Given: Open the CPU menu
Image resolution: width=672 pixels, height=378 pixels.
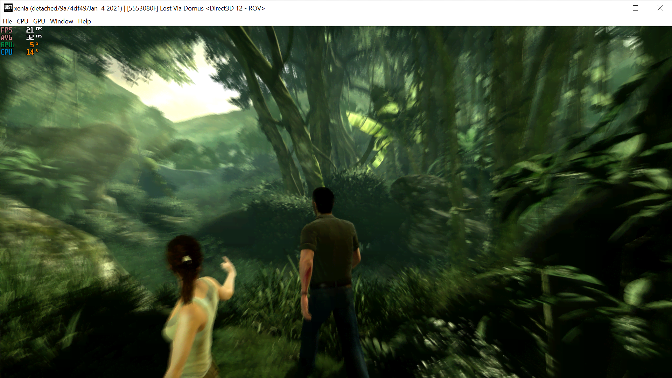Looking at the screenshot, I should click(x=22, y=21).
